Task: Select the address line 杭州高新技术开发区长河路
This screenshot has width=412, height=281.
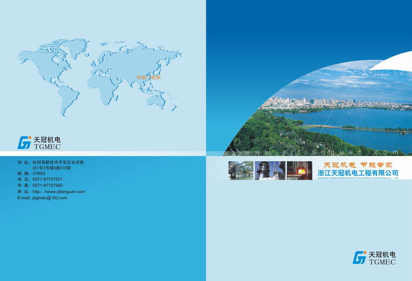Action: (58, 162)
